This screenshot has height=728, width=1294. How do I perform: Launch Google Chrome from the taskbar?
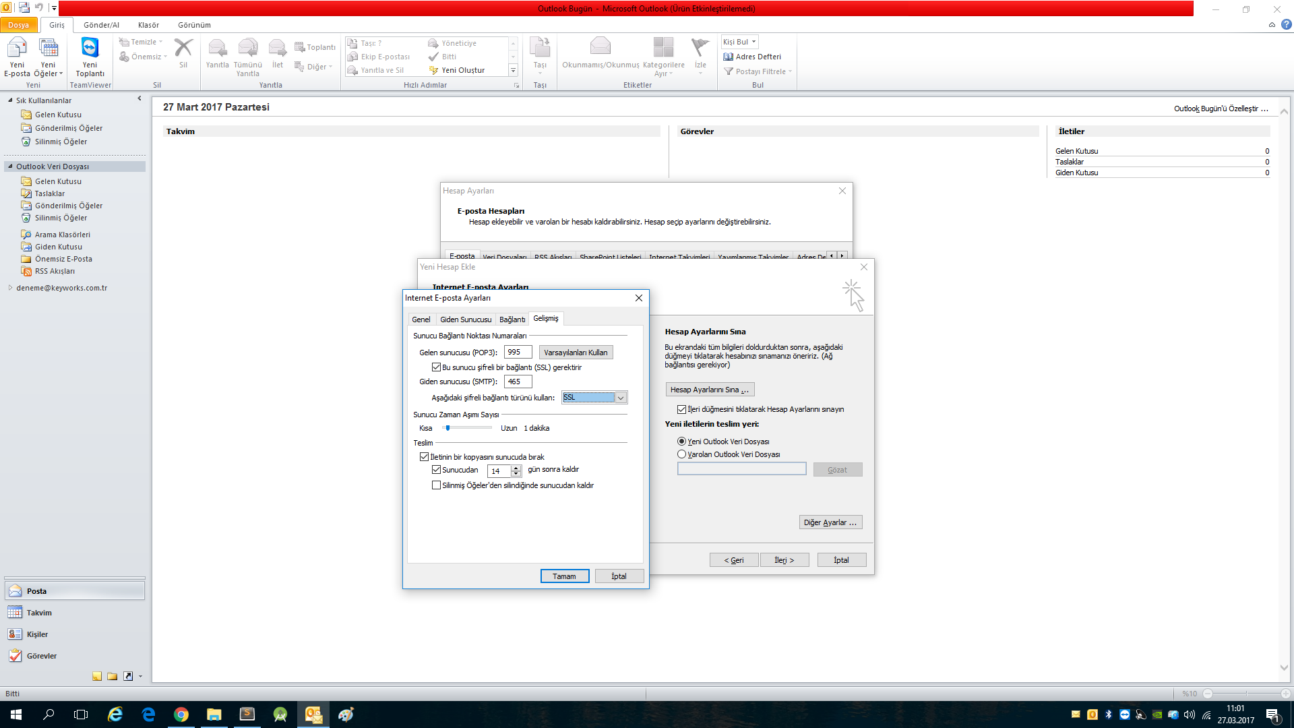181,715
